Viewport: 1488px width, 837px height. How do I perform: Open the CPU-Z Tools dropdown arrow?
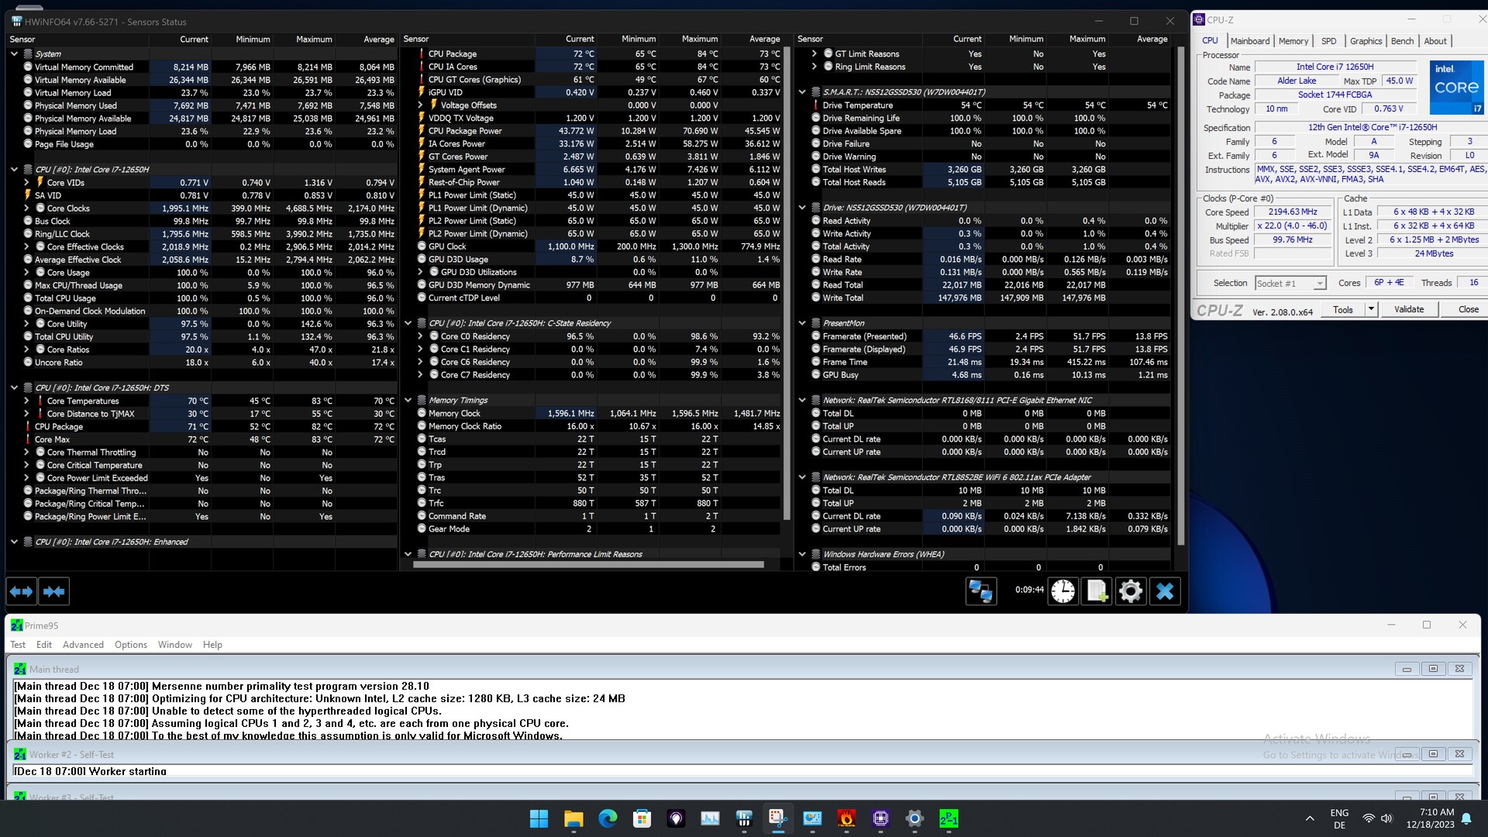click(1371, 309)
